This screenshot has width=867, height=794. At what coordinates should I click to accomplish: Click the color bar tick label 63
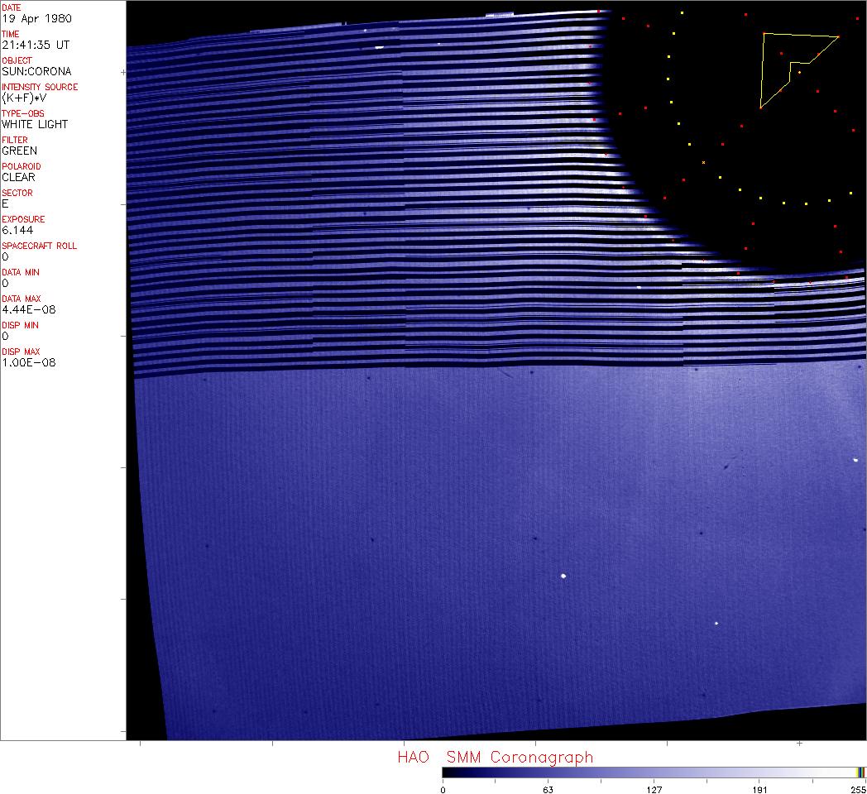[548, 789]
